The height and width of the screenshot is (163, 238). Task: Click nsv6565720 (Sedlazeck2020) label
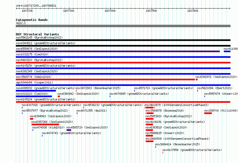tap(87, 127)
